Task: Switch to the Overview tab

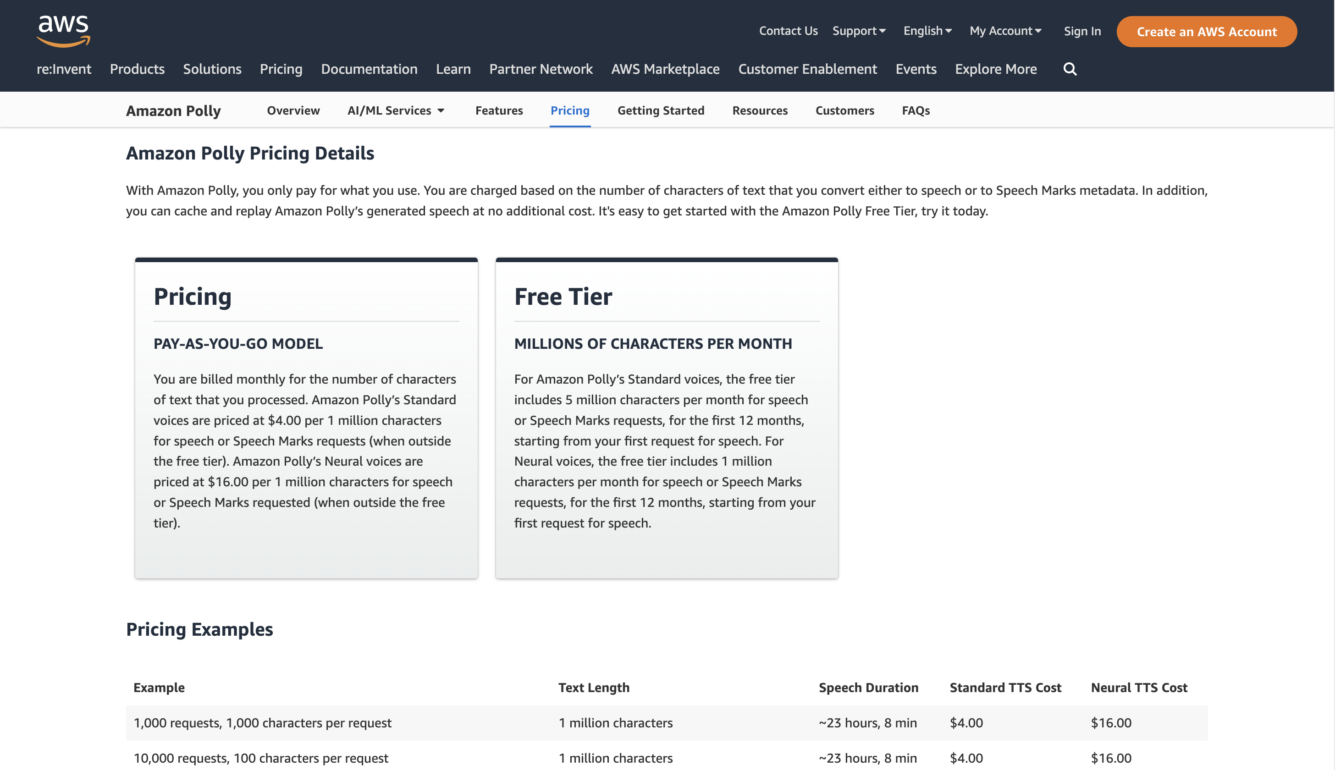Action: pyautogui.click(x=293, y=110)
